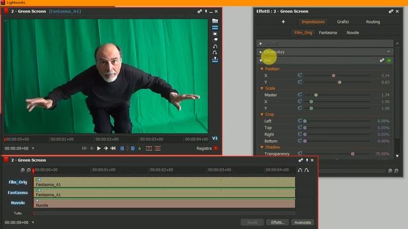Click the redo arrow in timeline panel
The height and width of the screenshot is (229, 408).
pyautogui.click(x=307, y=170)
